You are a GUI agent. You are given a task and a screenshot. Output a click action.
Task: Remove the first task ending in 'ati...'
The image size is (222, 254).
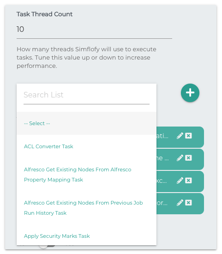188,136
